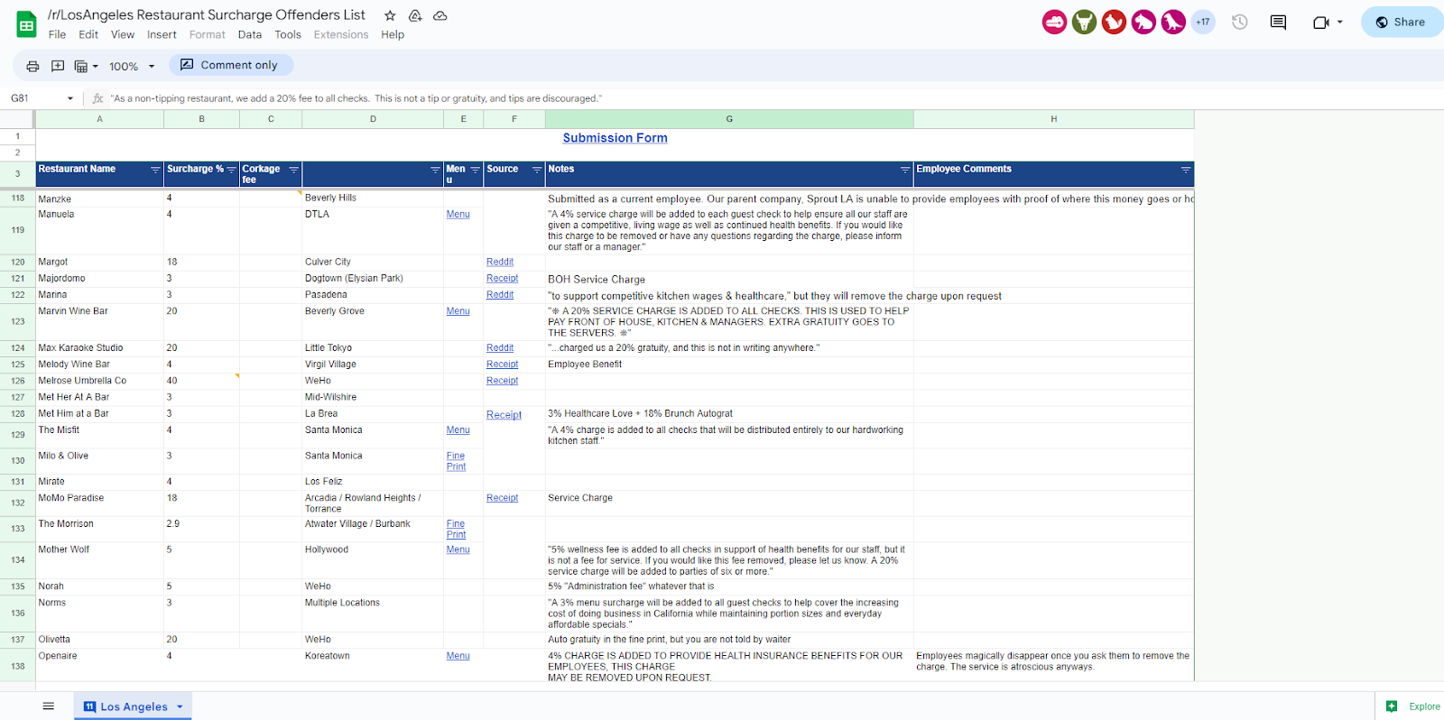Open the Explore panel
The image size is (1444, 720).
tap(1413, 706)
